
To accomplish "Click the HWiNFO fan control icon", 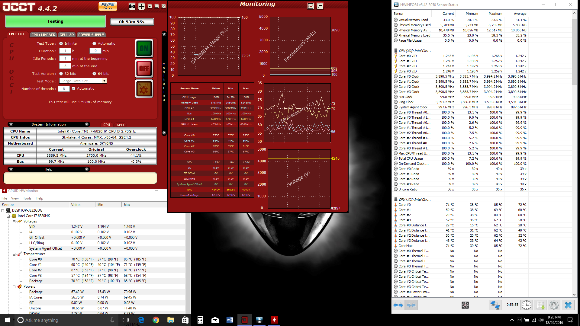I will 465,305.
